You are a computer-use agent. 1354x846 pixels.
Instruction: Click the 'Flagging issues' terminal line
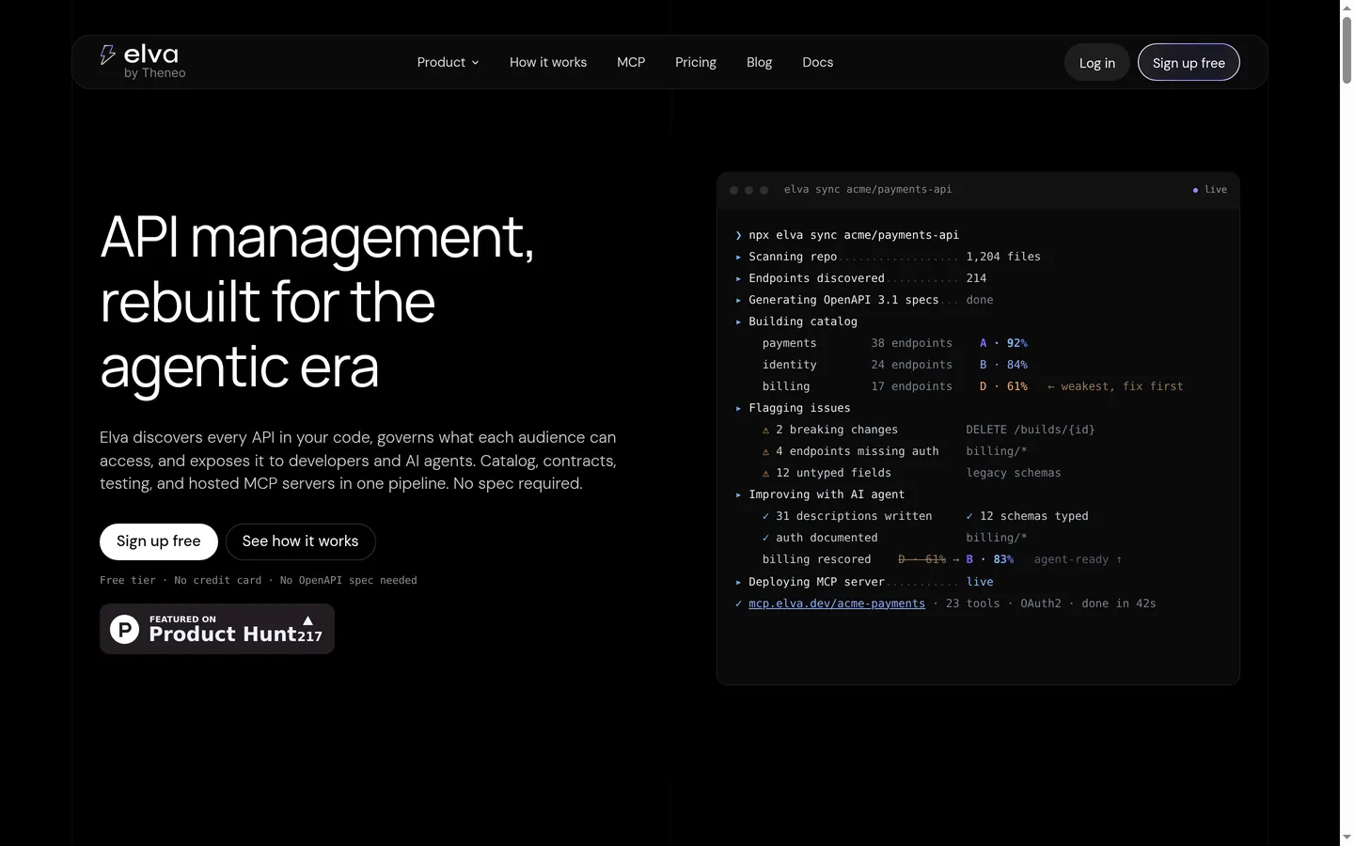point(793,408)
